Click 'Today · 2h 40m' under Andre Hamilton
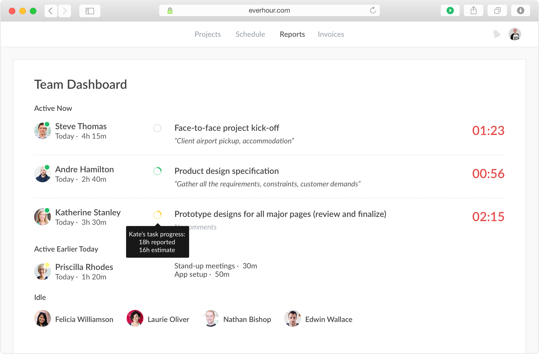This screenshot has height=354, width=539. tap(81, 179)
